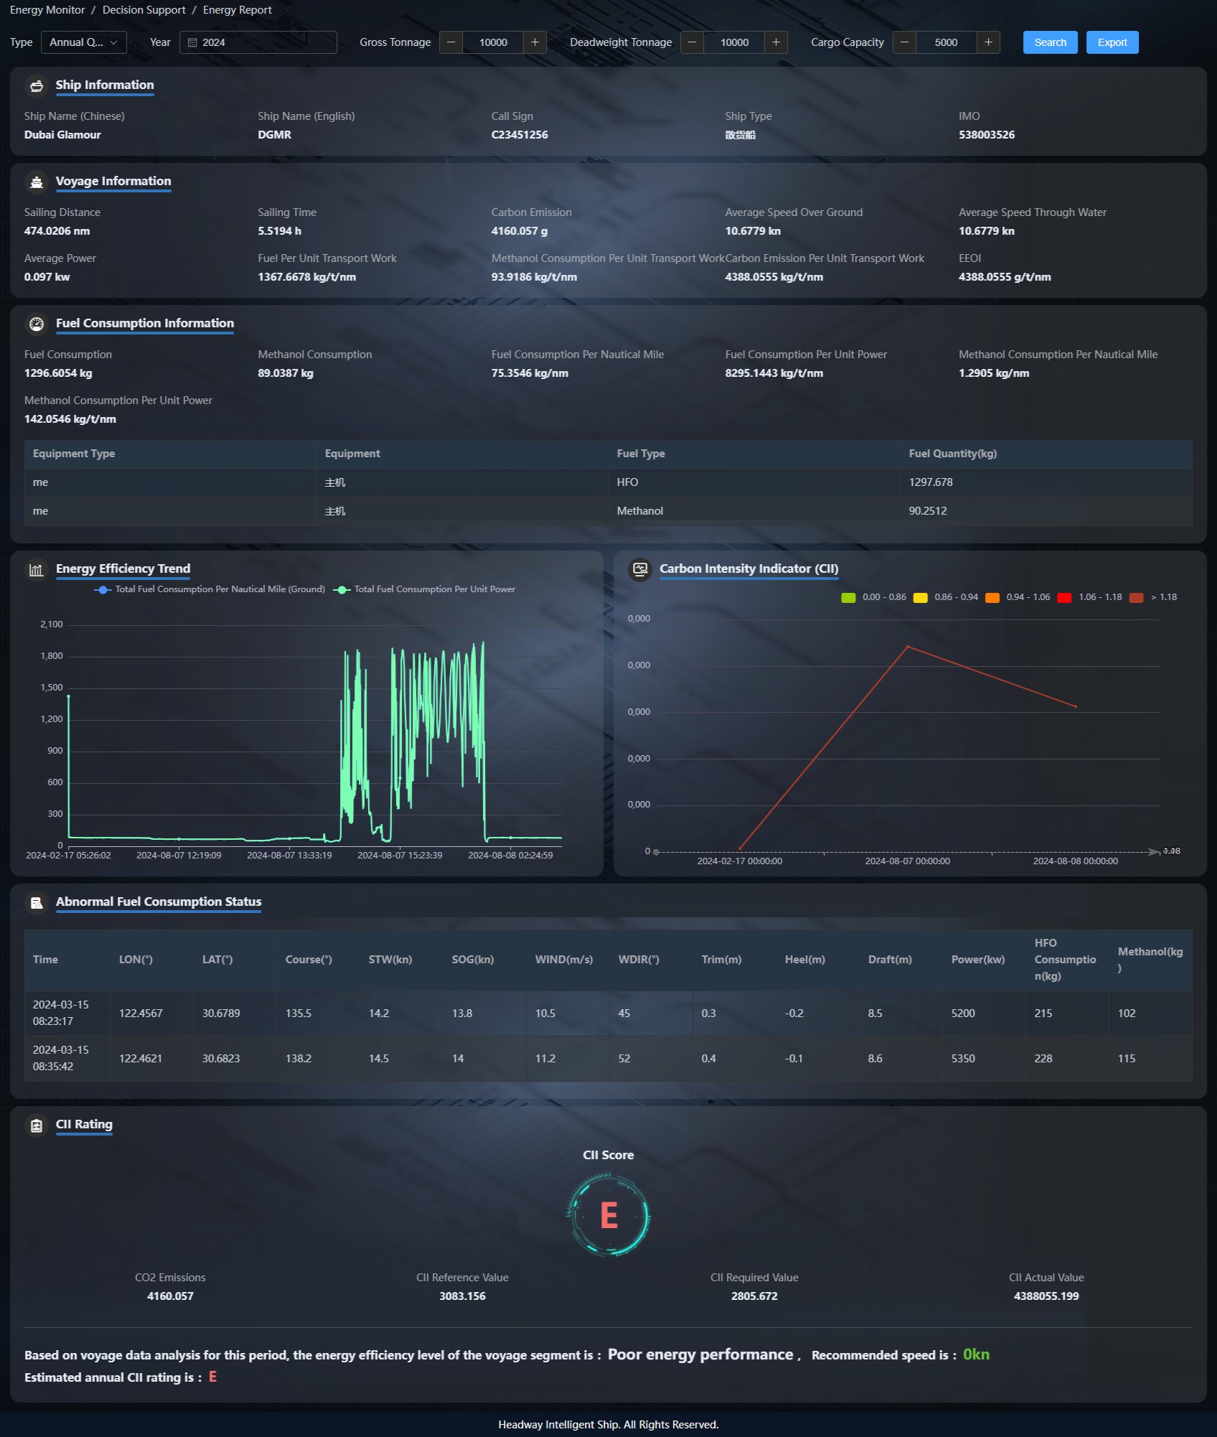Click the ship icon beside Ship Information

[37, 85]
